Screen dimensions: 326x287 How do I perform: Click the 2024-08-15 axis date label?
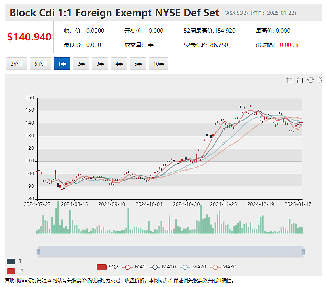click(74, 204)
